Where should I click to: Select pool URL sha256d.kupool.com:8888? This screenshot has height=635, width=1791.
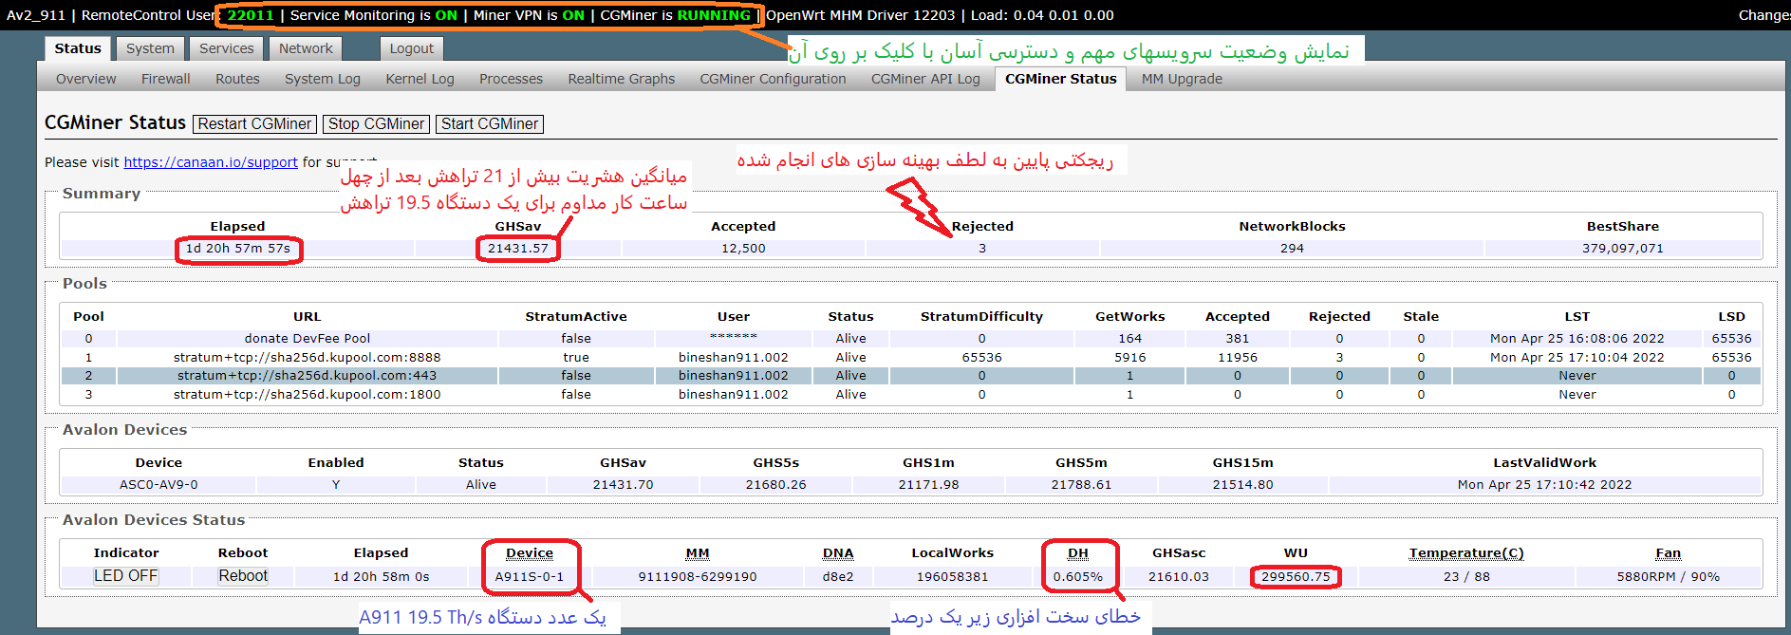coord(308,358)
